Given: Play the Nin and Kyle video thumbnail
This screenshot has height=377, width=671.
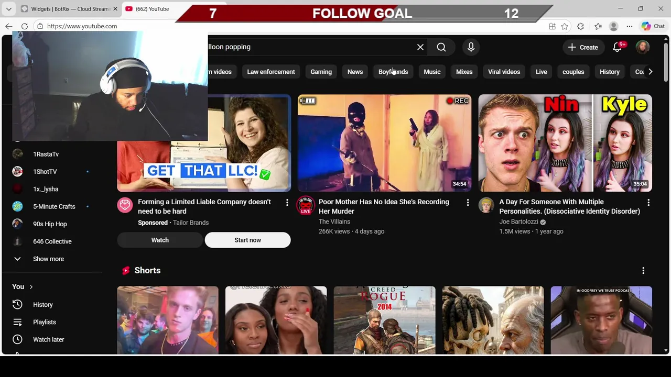Looking at the screenshot, I should coord(565,143).
